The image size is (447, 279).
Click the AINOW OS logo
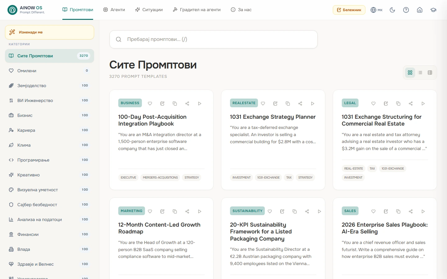pos(26,10)
